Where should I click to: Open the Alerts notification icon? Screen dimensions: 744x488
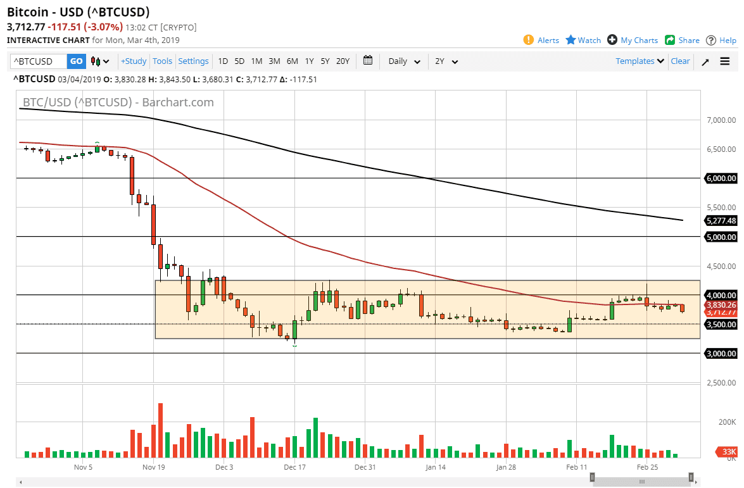528,40
